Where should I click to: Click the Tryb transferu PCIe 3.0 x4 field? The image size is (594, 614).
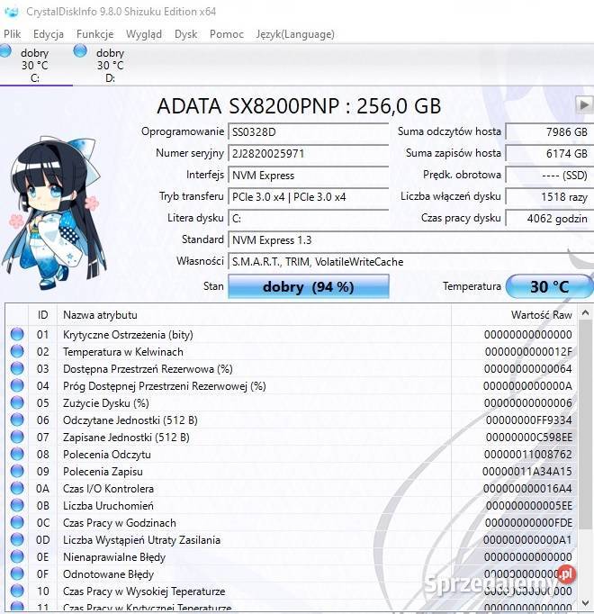pos(308,196)
